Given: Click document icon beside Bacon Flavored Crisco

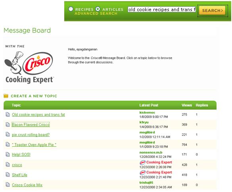Looking at the screenshot, I should click(8, 125).
